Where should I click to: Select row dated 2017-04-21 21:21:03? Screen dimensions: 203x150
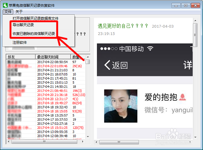(46, 70)
